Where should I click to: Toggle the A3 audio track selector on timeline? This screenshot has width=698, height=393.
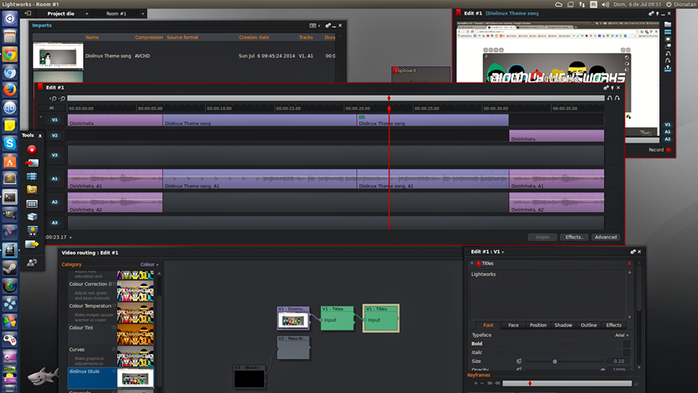click(x=55, y=223)
